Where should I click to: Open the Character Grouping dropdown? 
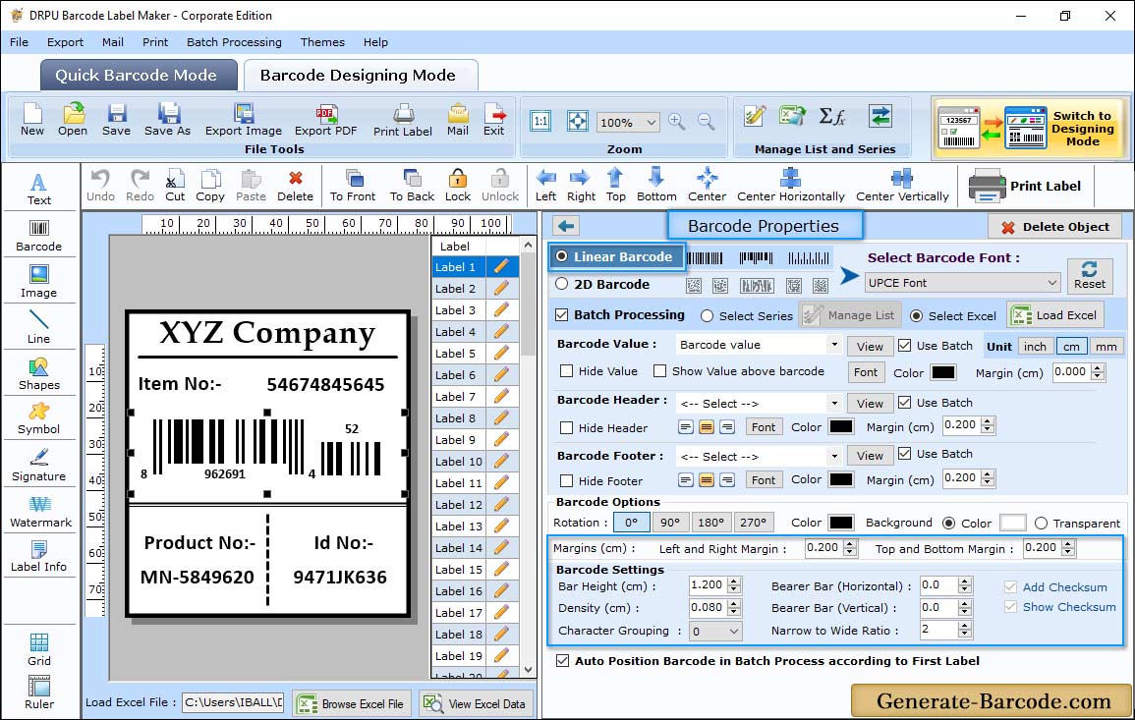pos(715,631)
